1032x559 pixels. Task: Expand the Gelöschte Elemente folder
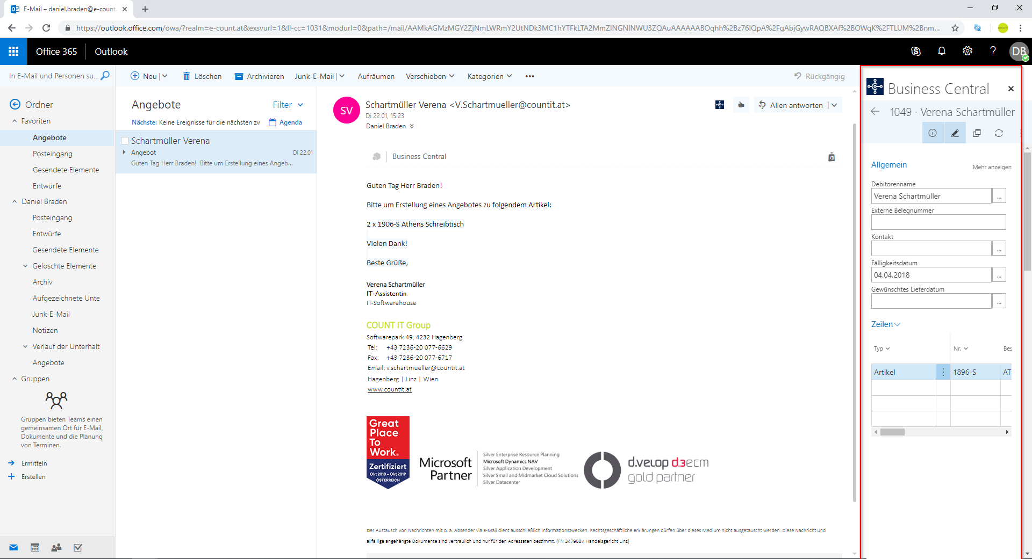[25, 266]
